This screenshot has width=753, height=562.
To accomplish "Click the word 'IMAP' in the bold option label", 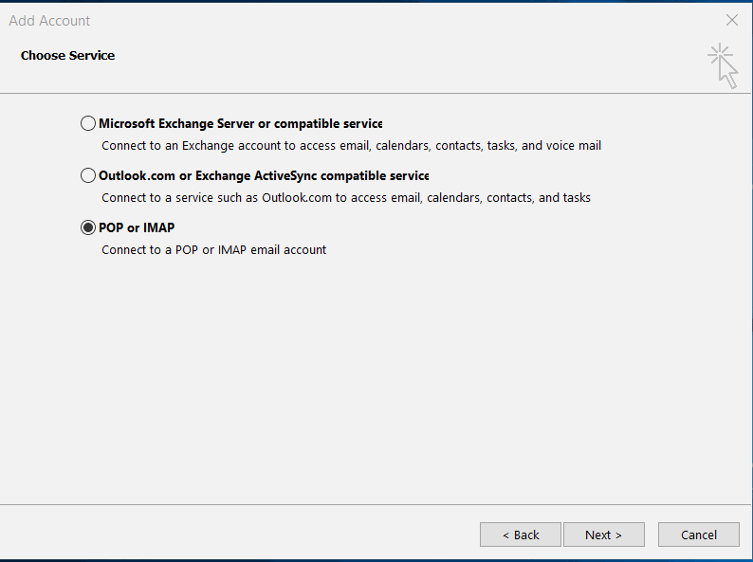I will tap(159, 227).
